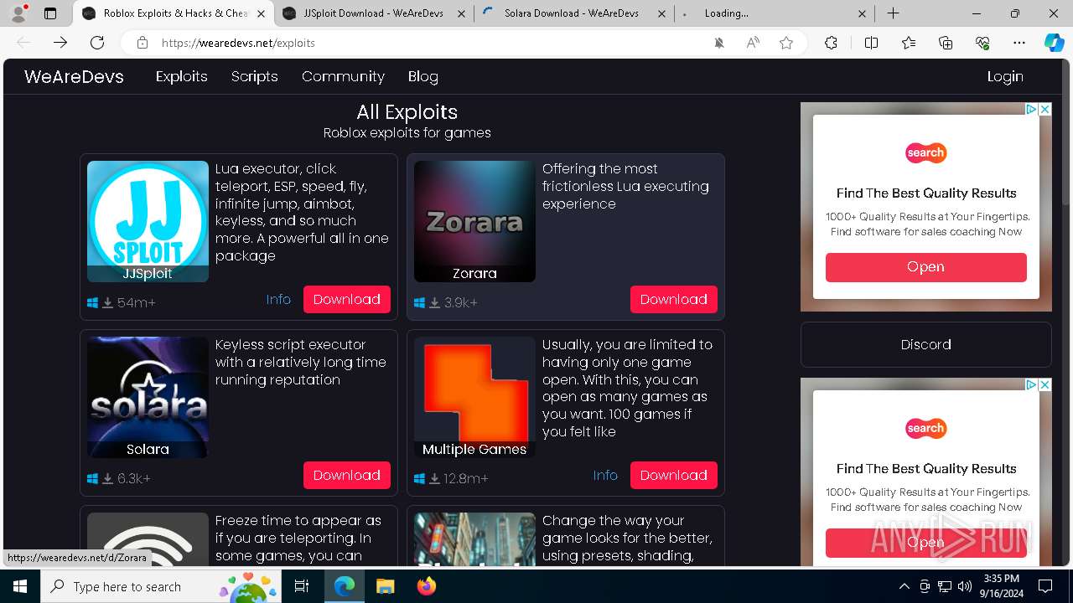Open the Collections icon
The width and height of the screenshot is (1073, 603).
946,43
